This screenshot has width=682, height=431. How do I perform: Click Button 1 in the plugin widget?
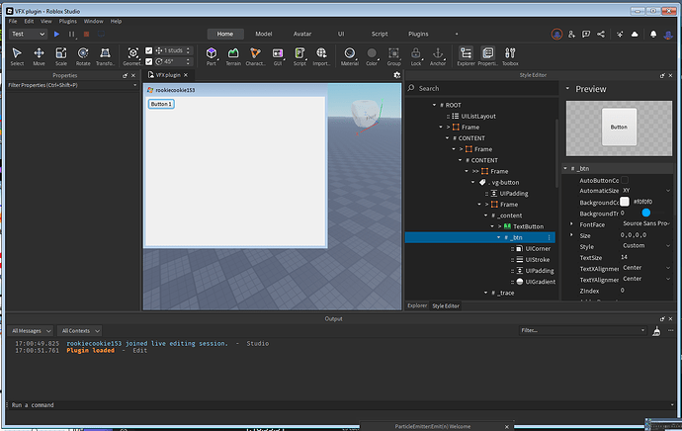pyautogui.click(x=161, y=104)
